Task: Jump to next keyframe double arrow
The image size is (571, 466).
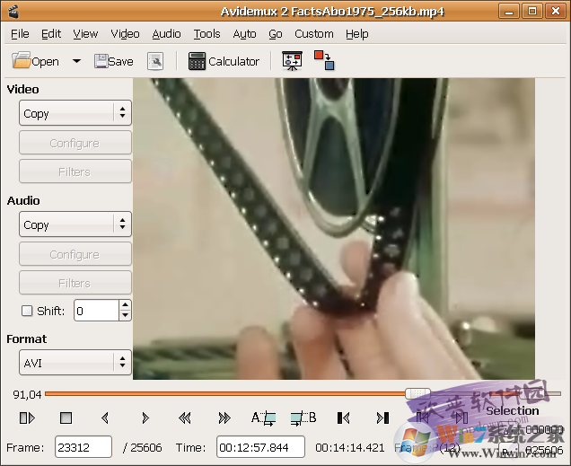Action: tap(224, 418)
